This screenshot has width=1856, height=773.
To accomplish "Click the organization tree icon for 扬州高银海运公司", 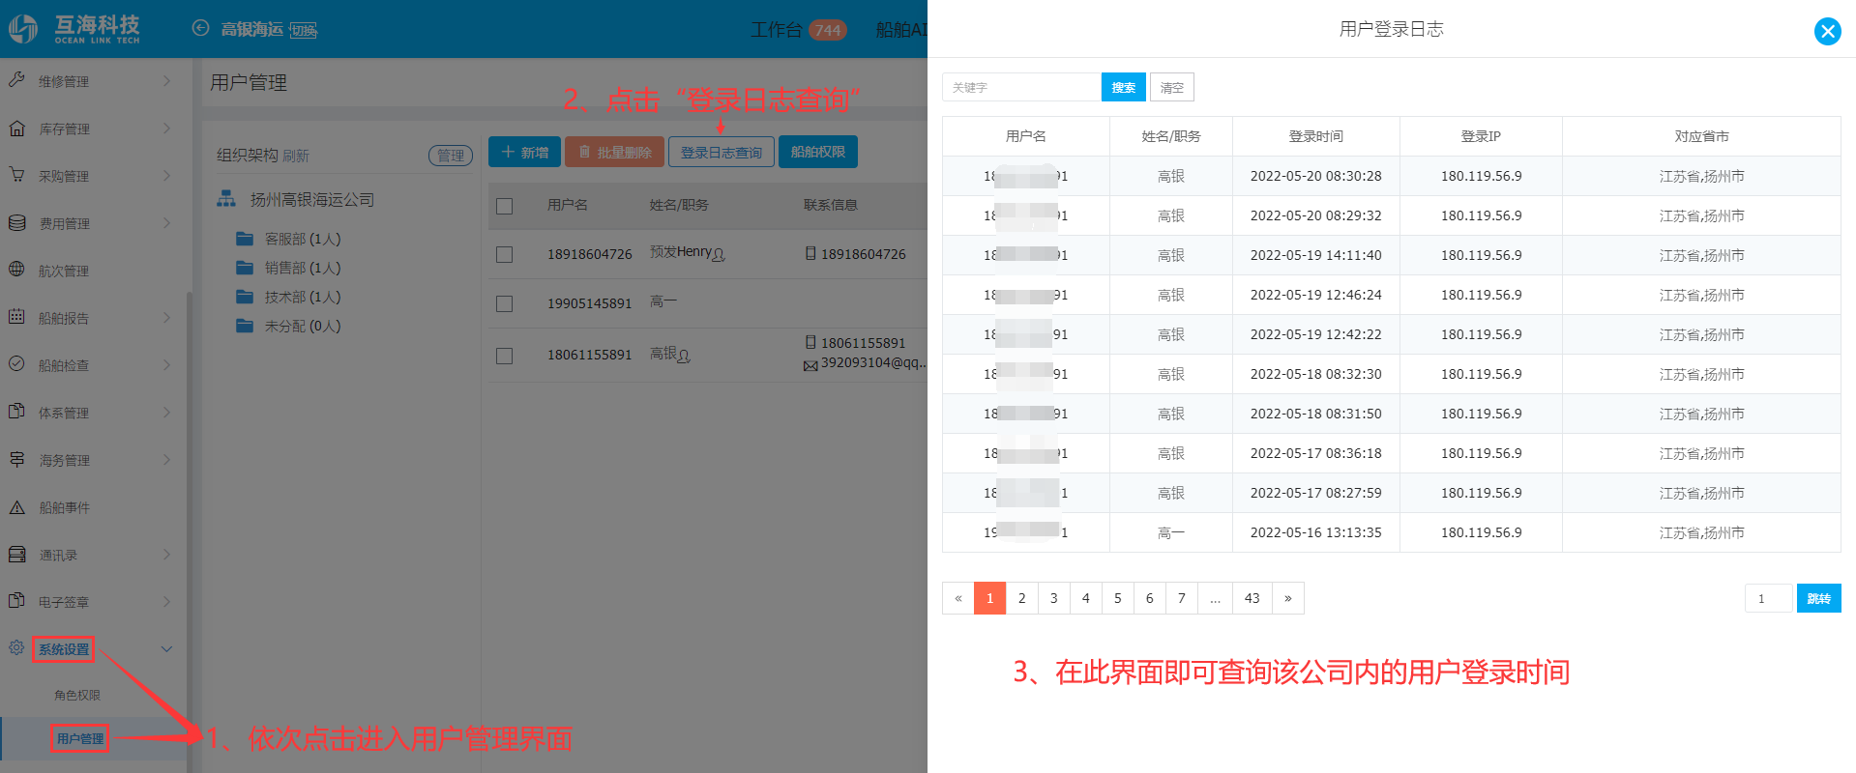I will 226,199.
